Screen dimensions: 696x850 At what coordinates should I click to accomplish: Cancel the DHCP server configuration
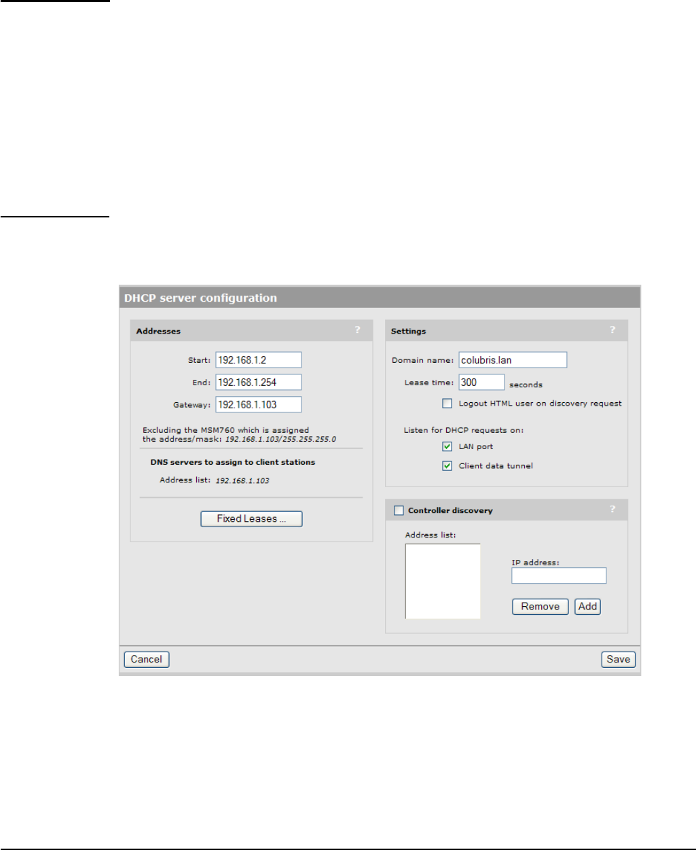147,659
